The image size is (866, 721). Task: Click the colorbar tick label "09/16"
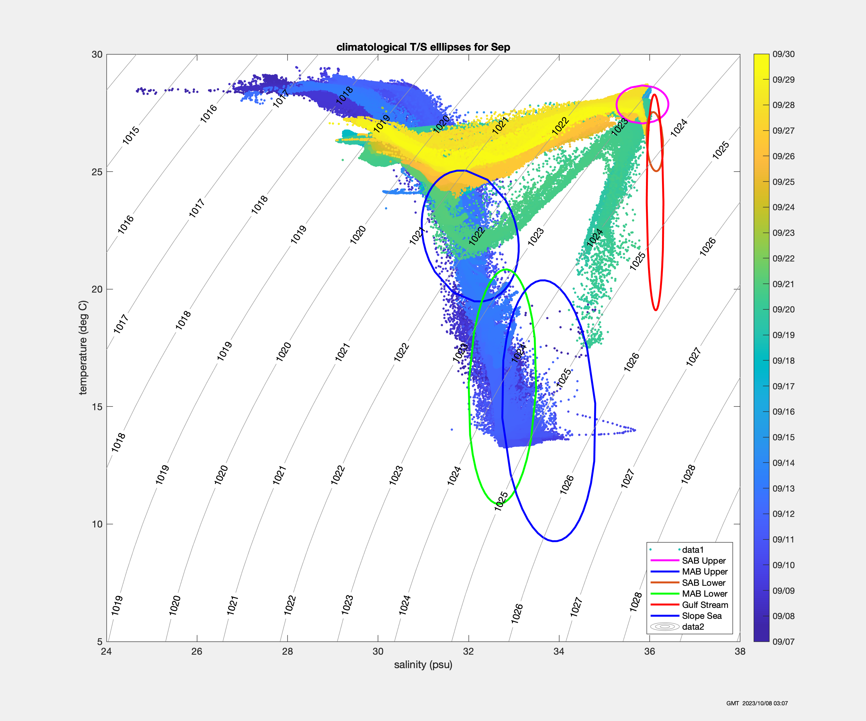point(784,412)
